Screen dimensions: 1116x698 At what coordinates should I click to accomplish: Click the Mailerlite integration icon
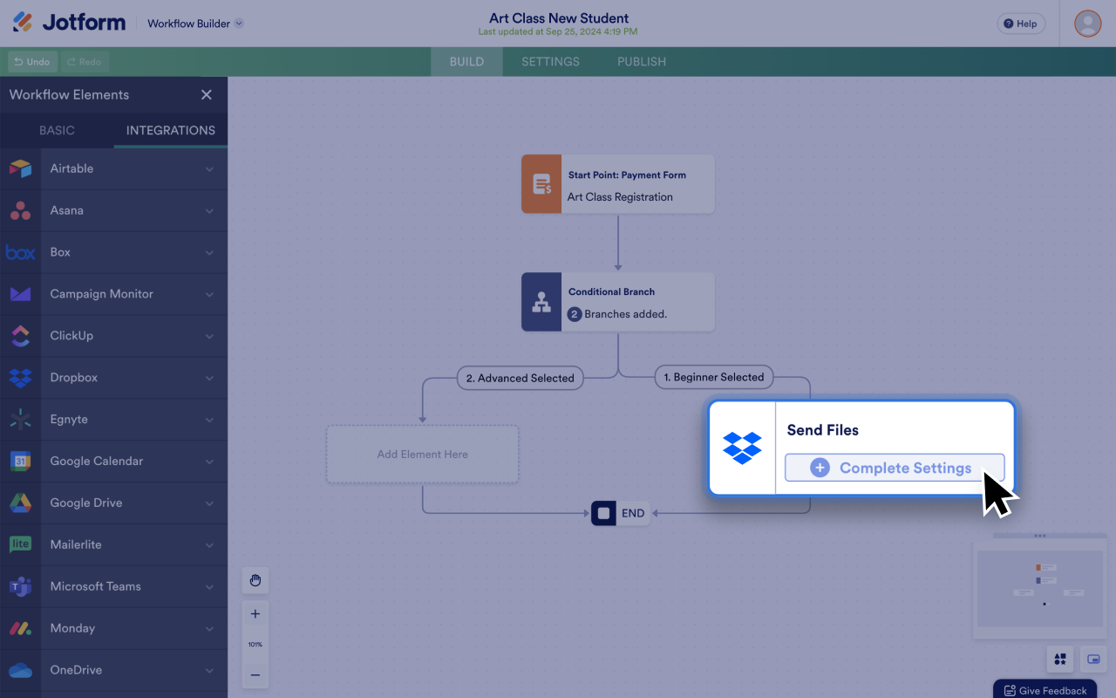(x=20, y=544)
